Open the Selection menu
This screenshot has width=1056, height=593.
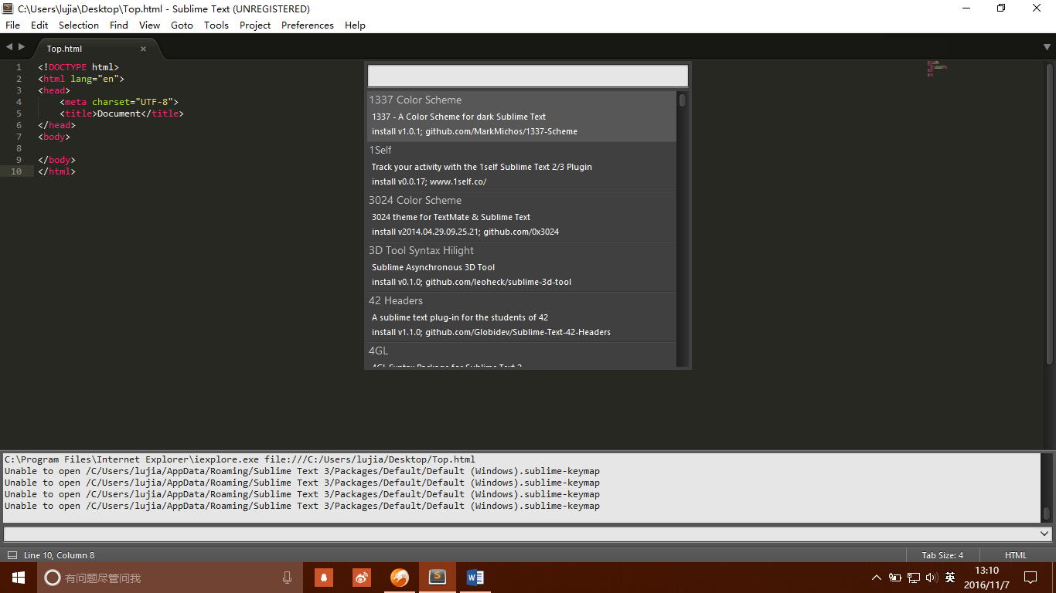(x=79, y=25)
